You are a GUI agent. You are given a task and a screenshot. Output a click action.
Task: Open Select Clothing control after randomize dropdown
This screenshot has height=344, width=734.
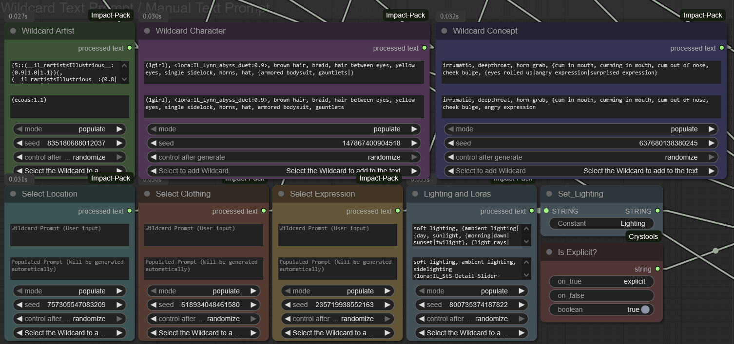tap(203, 319)
